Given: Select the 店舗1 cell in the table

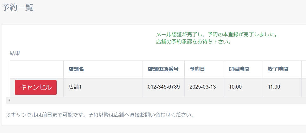Looking at the screenshot, I should point(75,87).
